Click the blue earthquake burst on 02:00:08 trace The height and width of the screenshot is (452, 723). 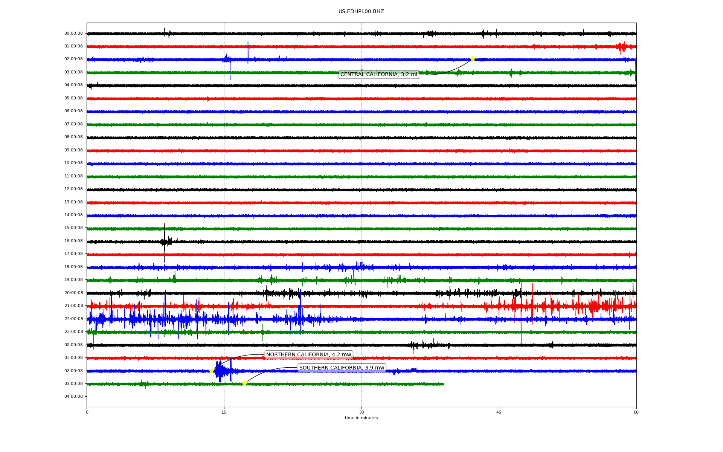pos(220,371)
